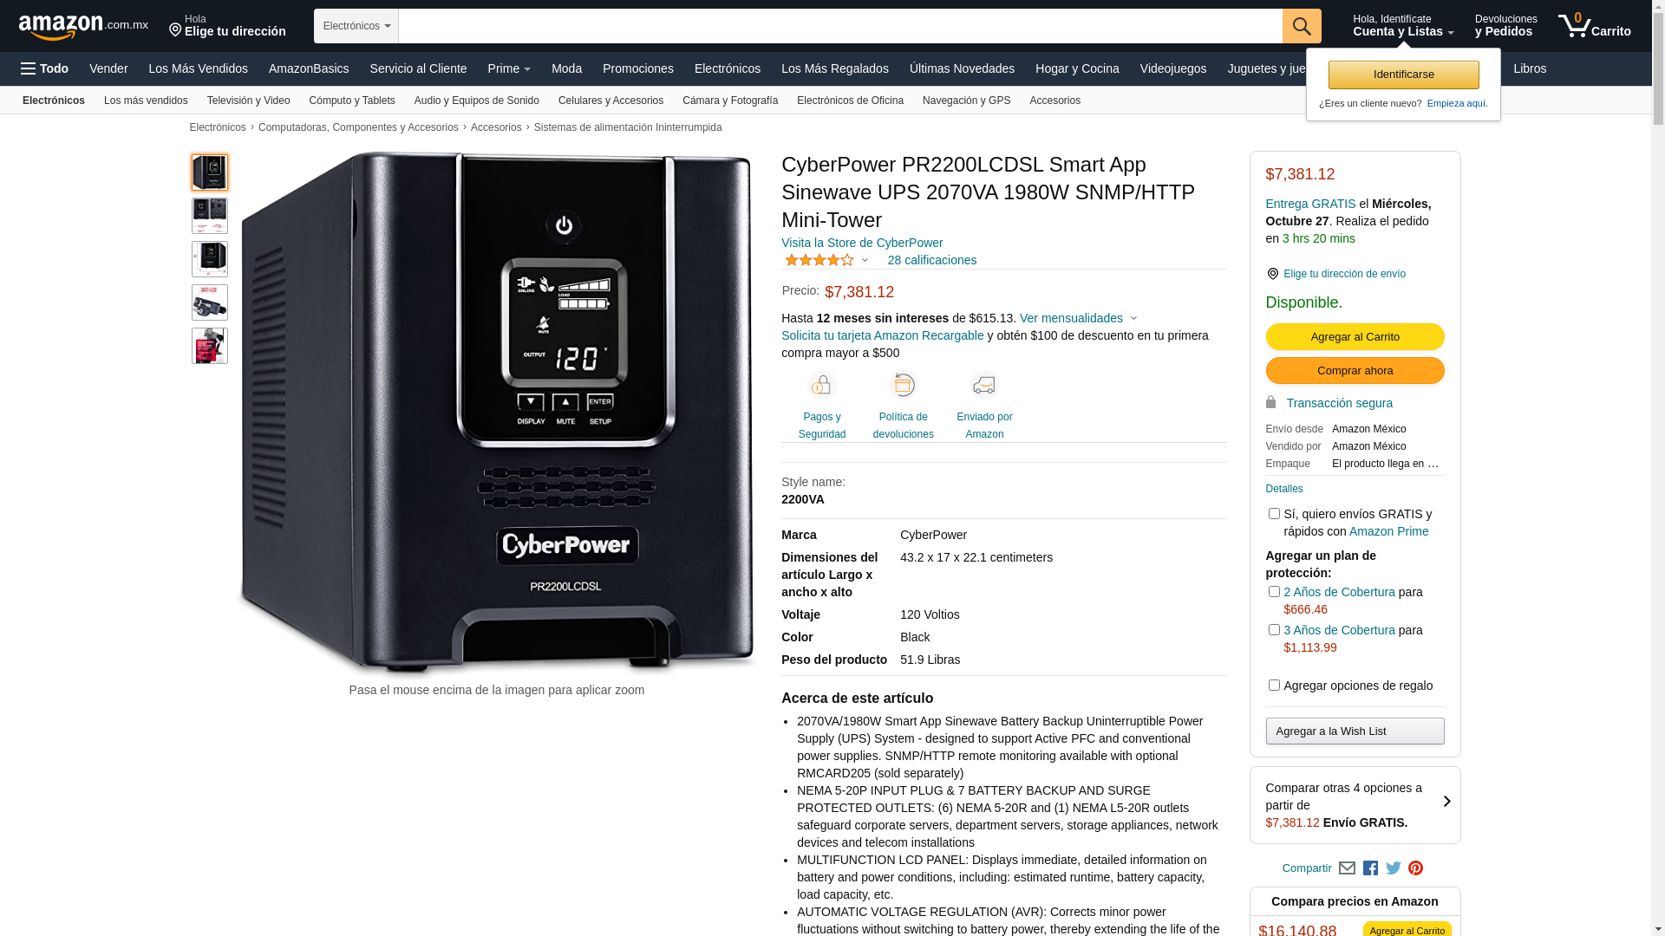Share product via Pinterest icon
The width and height of the screenshot is (1665, 936).
1415,868
